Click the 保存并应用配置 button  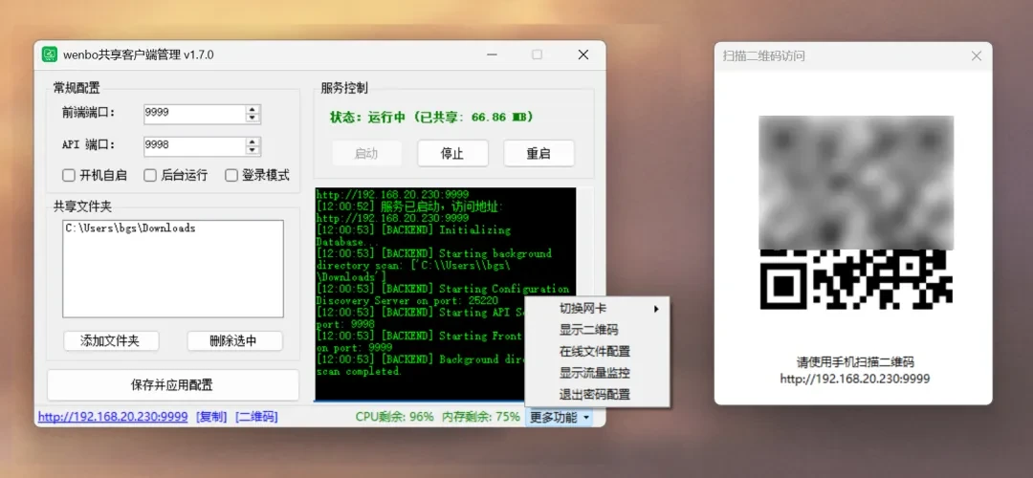(172, 385)
